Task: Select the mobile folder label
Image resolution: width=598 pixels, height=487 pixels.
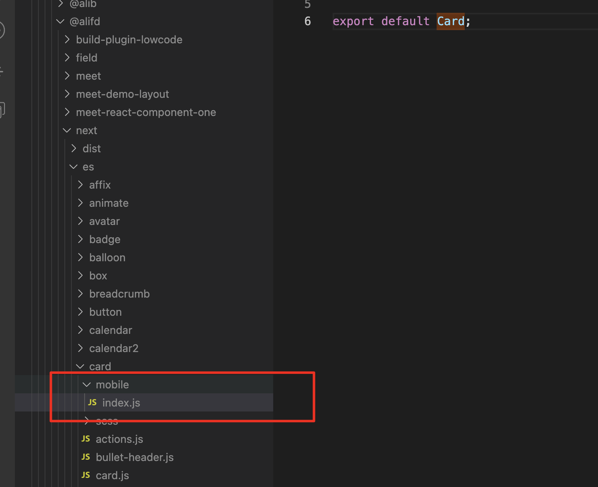Action: 112,385
